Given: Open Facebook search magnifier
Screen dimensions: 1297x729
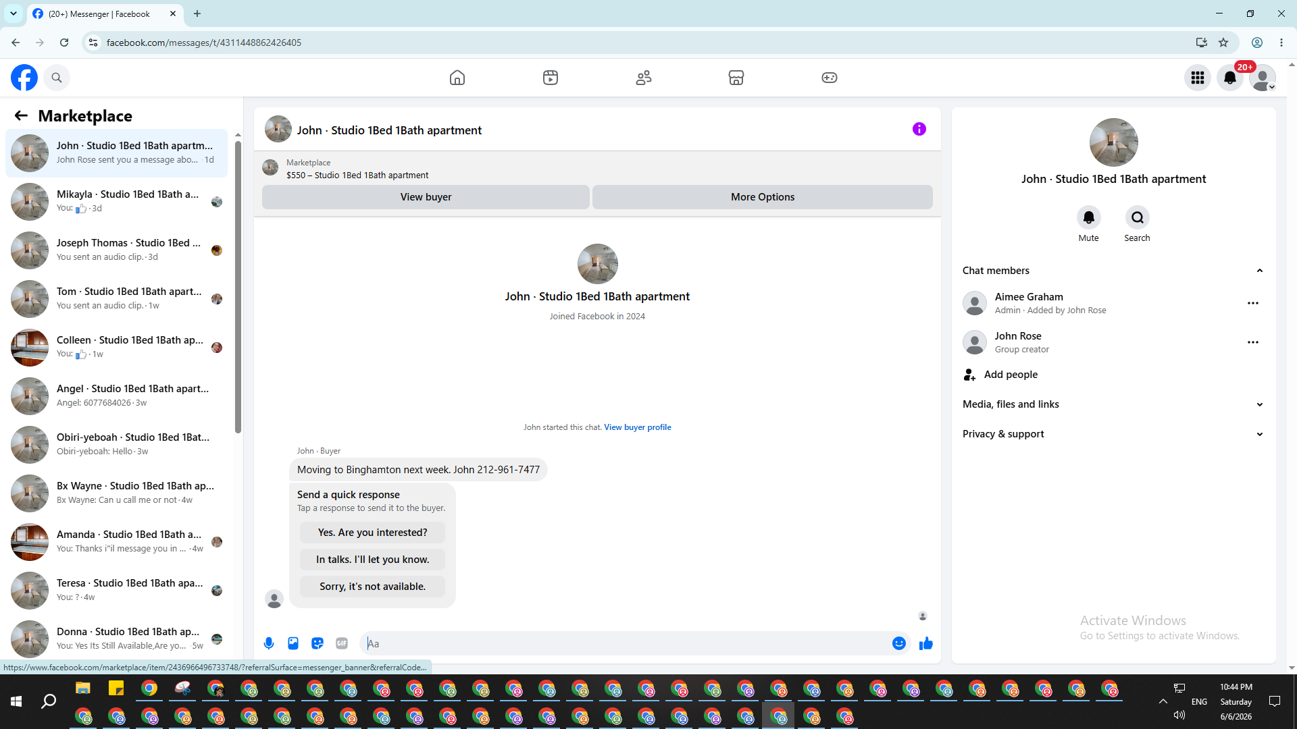Looking at the screenshot, I should tap(57, 78).
